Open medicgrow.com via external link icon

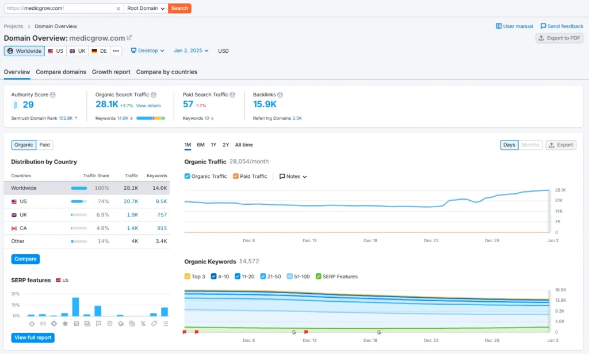tap(129, 37)
